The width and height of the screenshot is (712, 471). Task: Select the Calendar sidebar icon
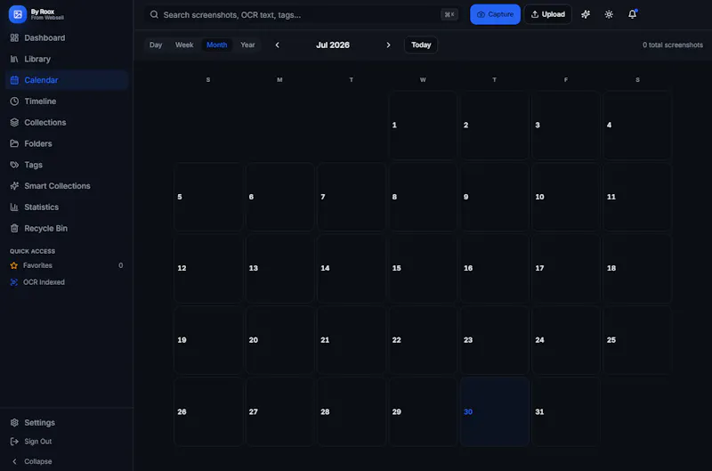pos(14,80)
